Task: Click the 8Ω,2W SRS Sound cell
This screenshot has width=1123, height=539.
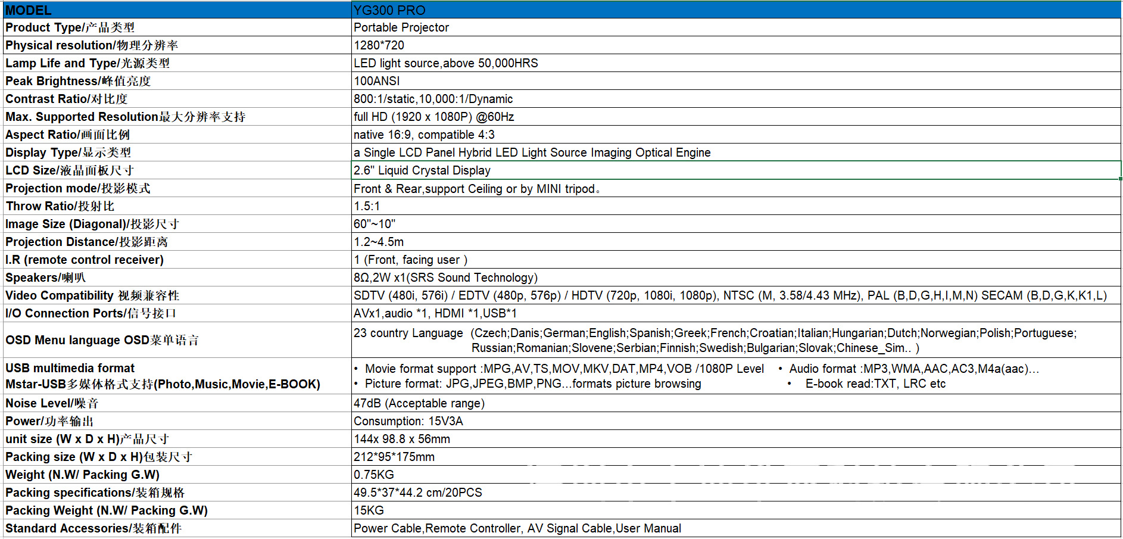Action: 736,278
